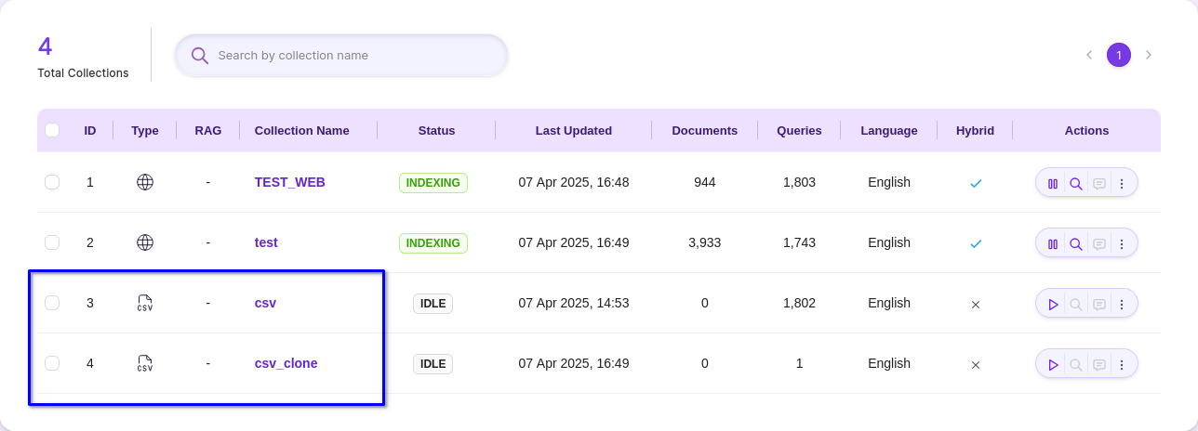The width and height of the screenshot is (1198, 431).
Task: Click the 944 documents count
Action: (x=705, y=182)
